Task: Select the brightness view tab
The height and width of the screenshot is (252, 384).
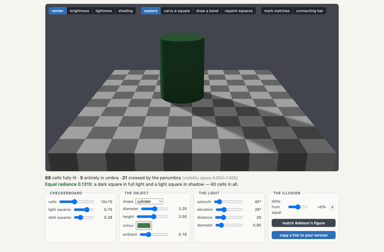Action: 79,11
